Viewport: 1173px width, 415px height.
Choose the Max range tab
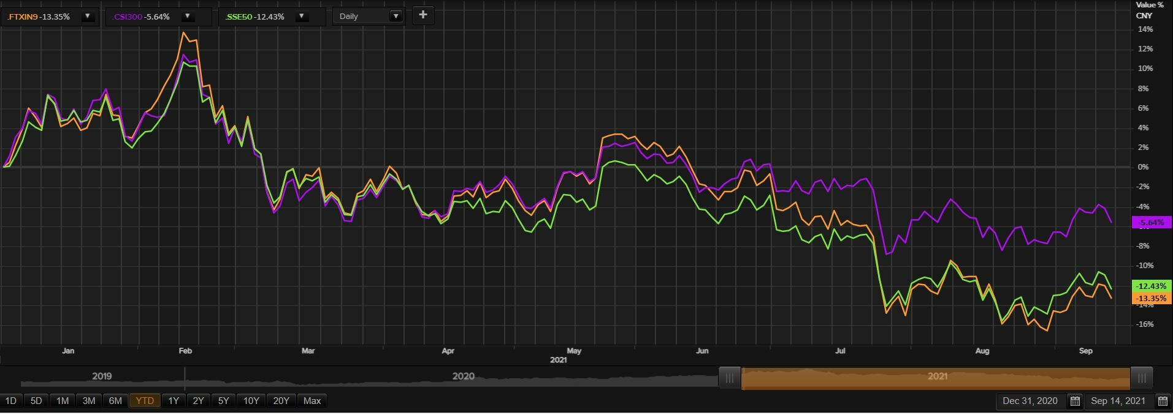(x=312, y=401)
